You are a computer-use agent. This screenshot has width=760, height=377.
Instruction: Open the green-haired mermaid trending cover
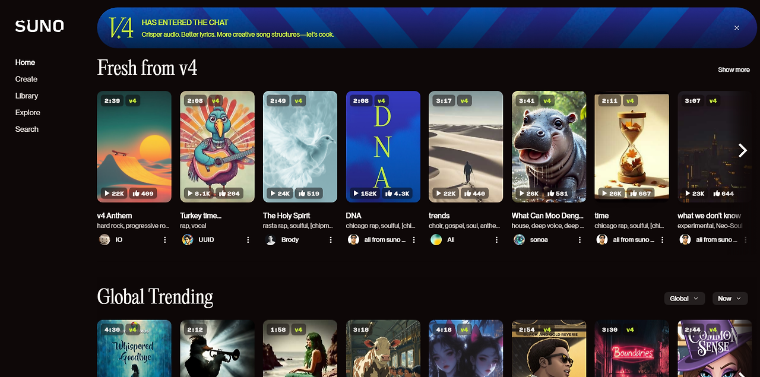point(300,349)
